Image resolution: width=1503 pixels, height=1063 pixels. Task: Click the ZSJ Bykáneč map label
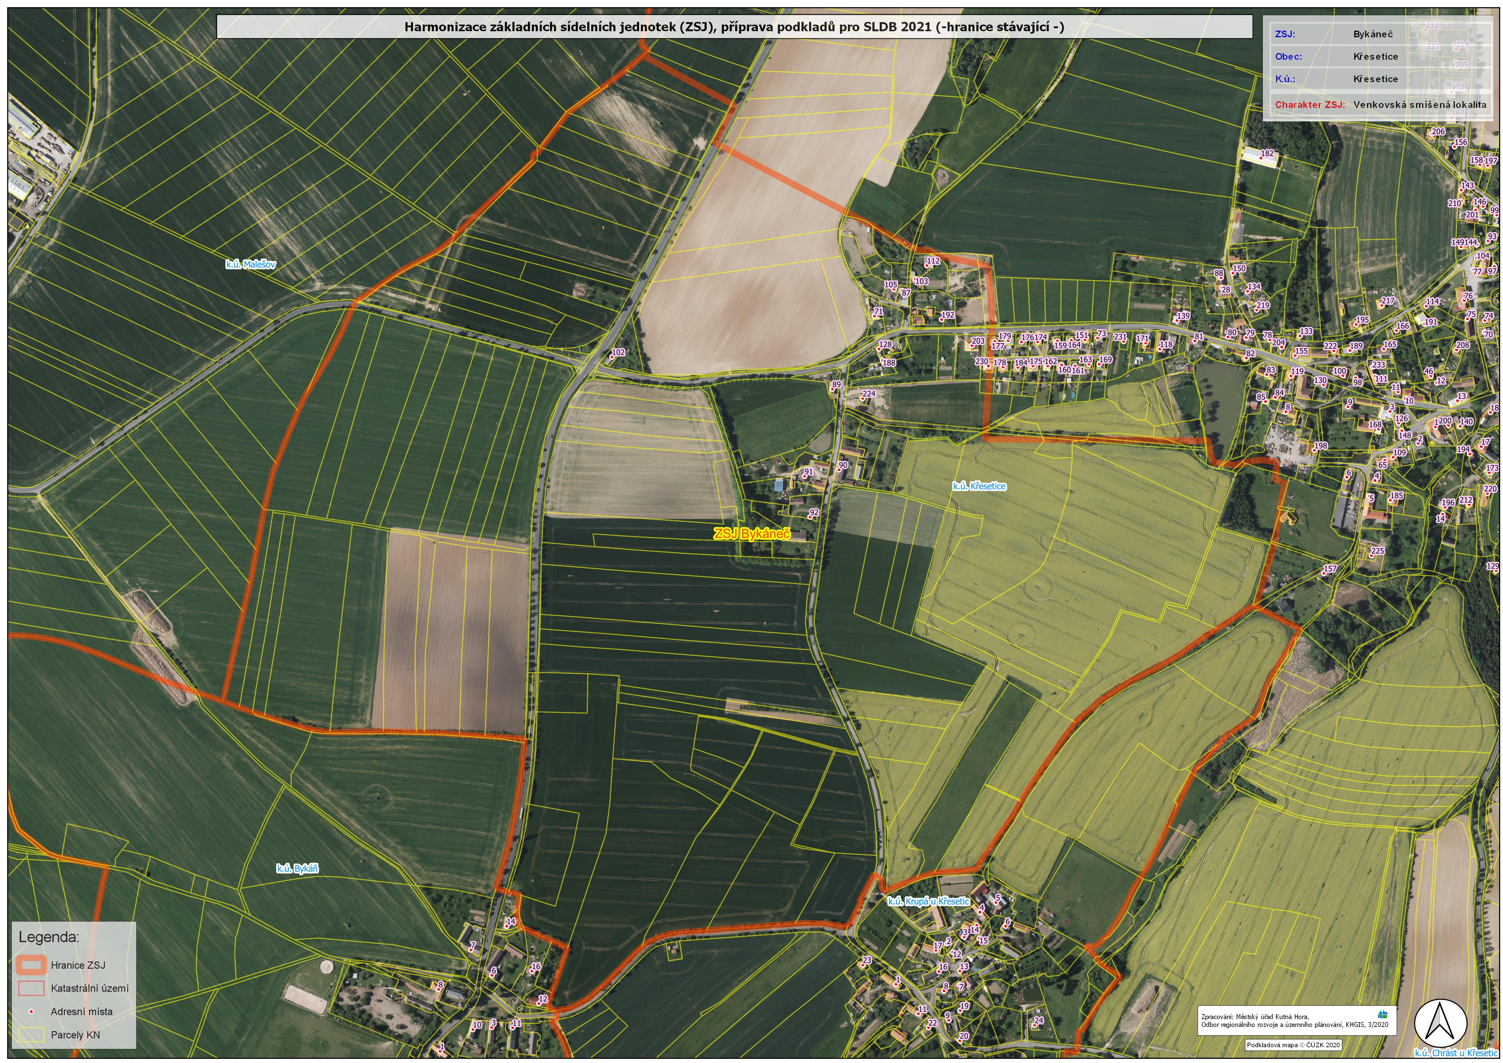coord(751,534)
